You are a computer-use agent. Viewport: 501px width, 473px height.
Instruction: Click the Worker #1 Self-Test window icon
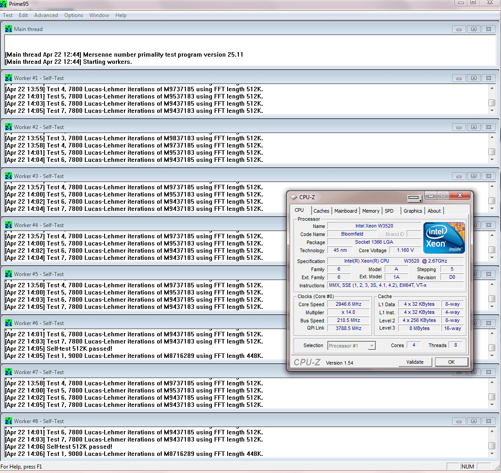pyautogui.click(x=9, y=78)
